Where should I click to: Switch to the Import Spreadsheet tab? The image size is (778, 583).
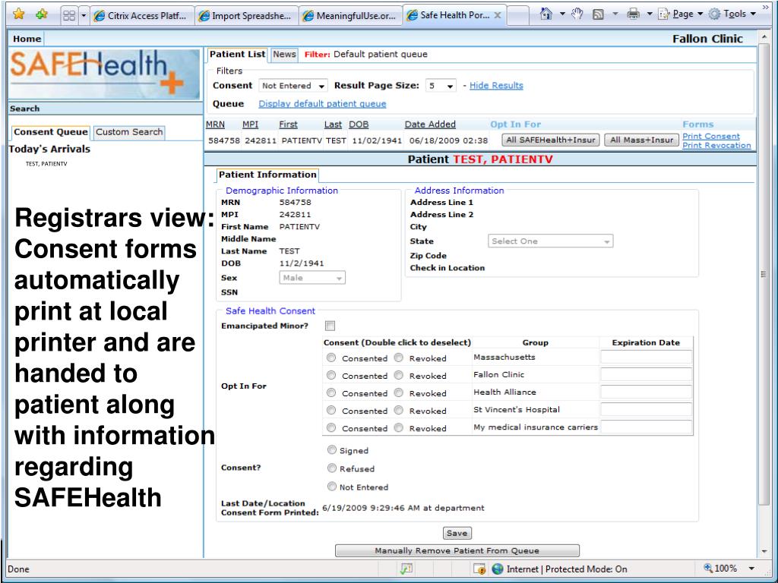click(x=246, y=16)
